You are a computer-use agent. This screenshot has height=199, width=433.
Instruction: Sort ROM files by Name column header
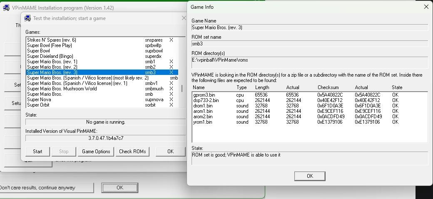click(x=199, y=87)
